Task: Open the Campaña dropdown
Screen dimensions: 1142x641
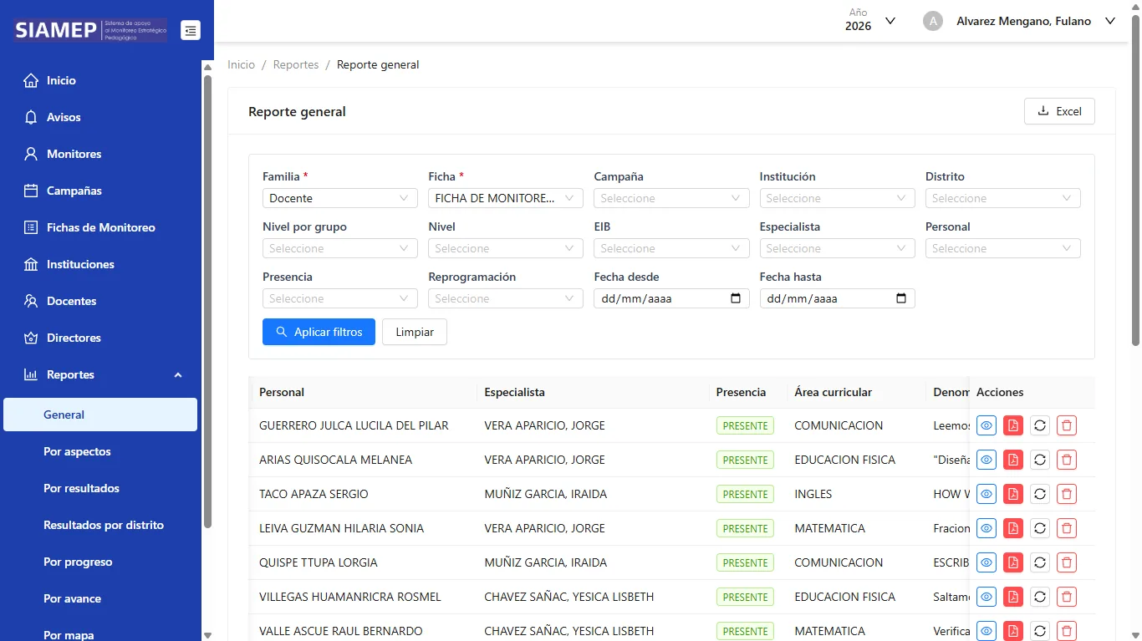Action: 671,198
